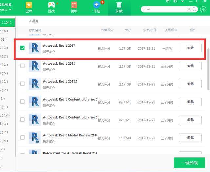
Task: Uninstall the 92.7 MB Content Libraries
Action: click(190, 102)
